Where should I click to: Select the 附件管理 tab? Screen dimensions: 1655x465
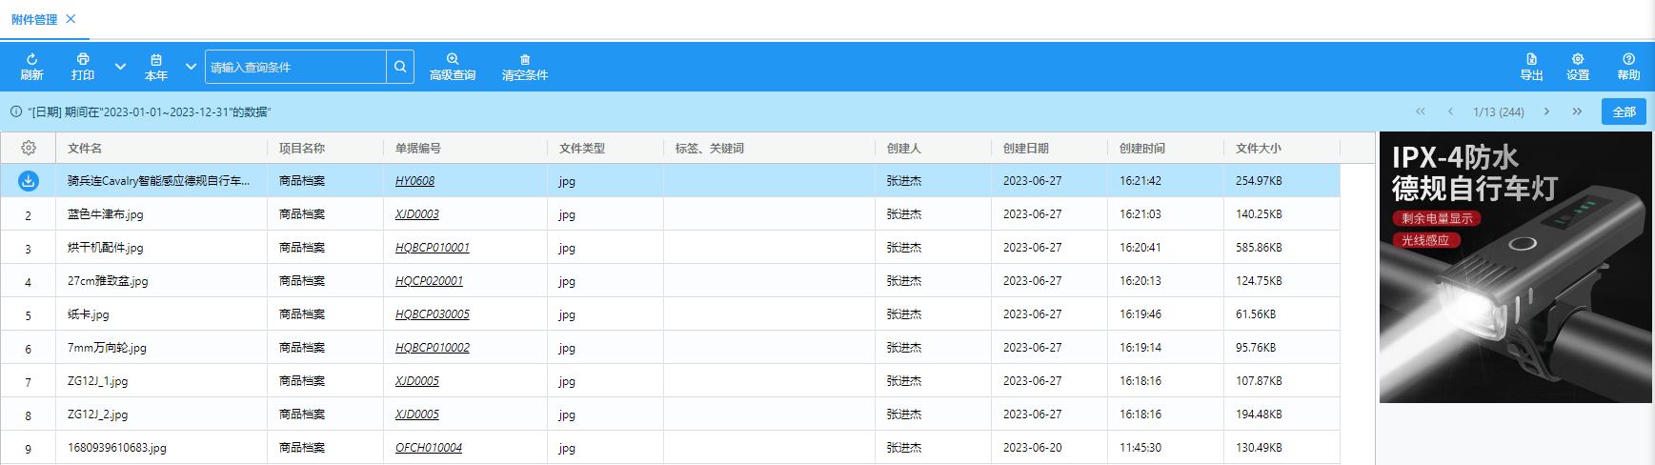click(34, 19)
